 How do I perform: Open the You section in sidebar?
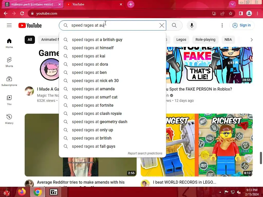point(9,100)
